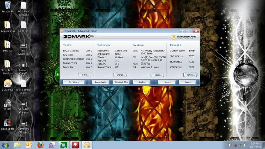
Task: Open the Windows Start menu orb
Action: coord(5,145)
